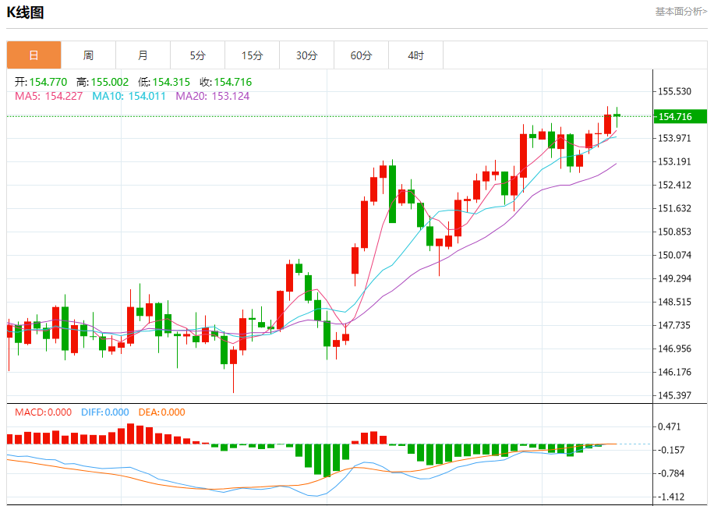Click the green 154.716 current price tag
Image resolution: width=714 pixels, height=506 pixels.
tap(680, 117)
